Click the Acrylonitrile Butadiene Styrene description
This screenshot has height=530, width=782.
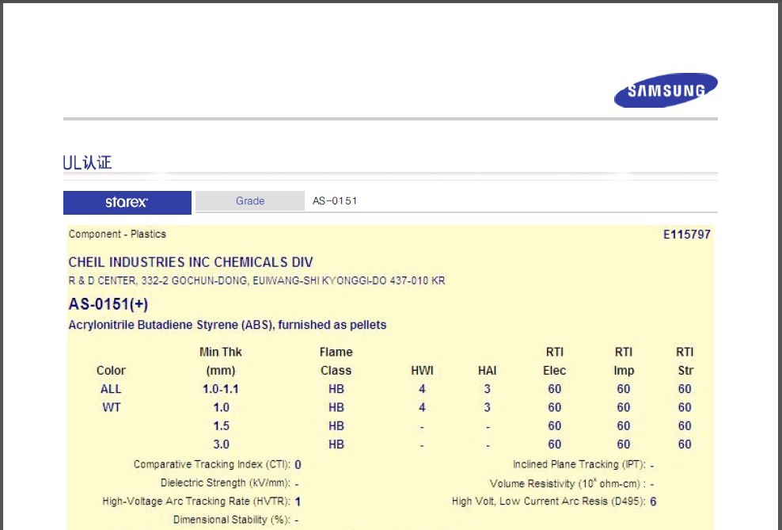tap(227, 325)
